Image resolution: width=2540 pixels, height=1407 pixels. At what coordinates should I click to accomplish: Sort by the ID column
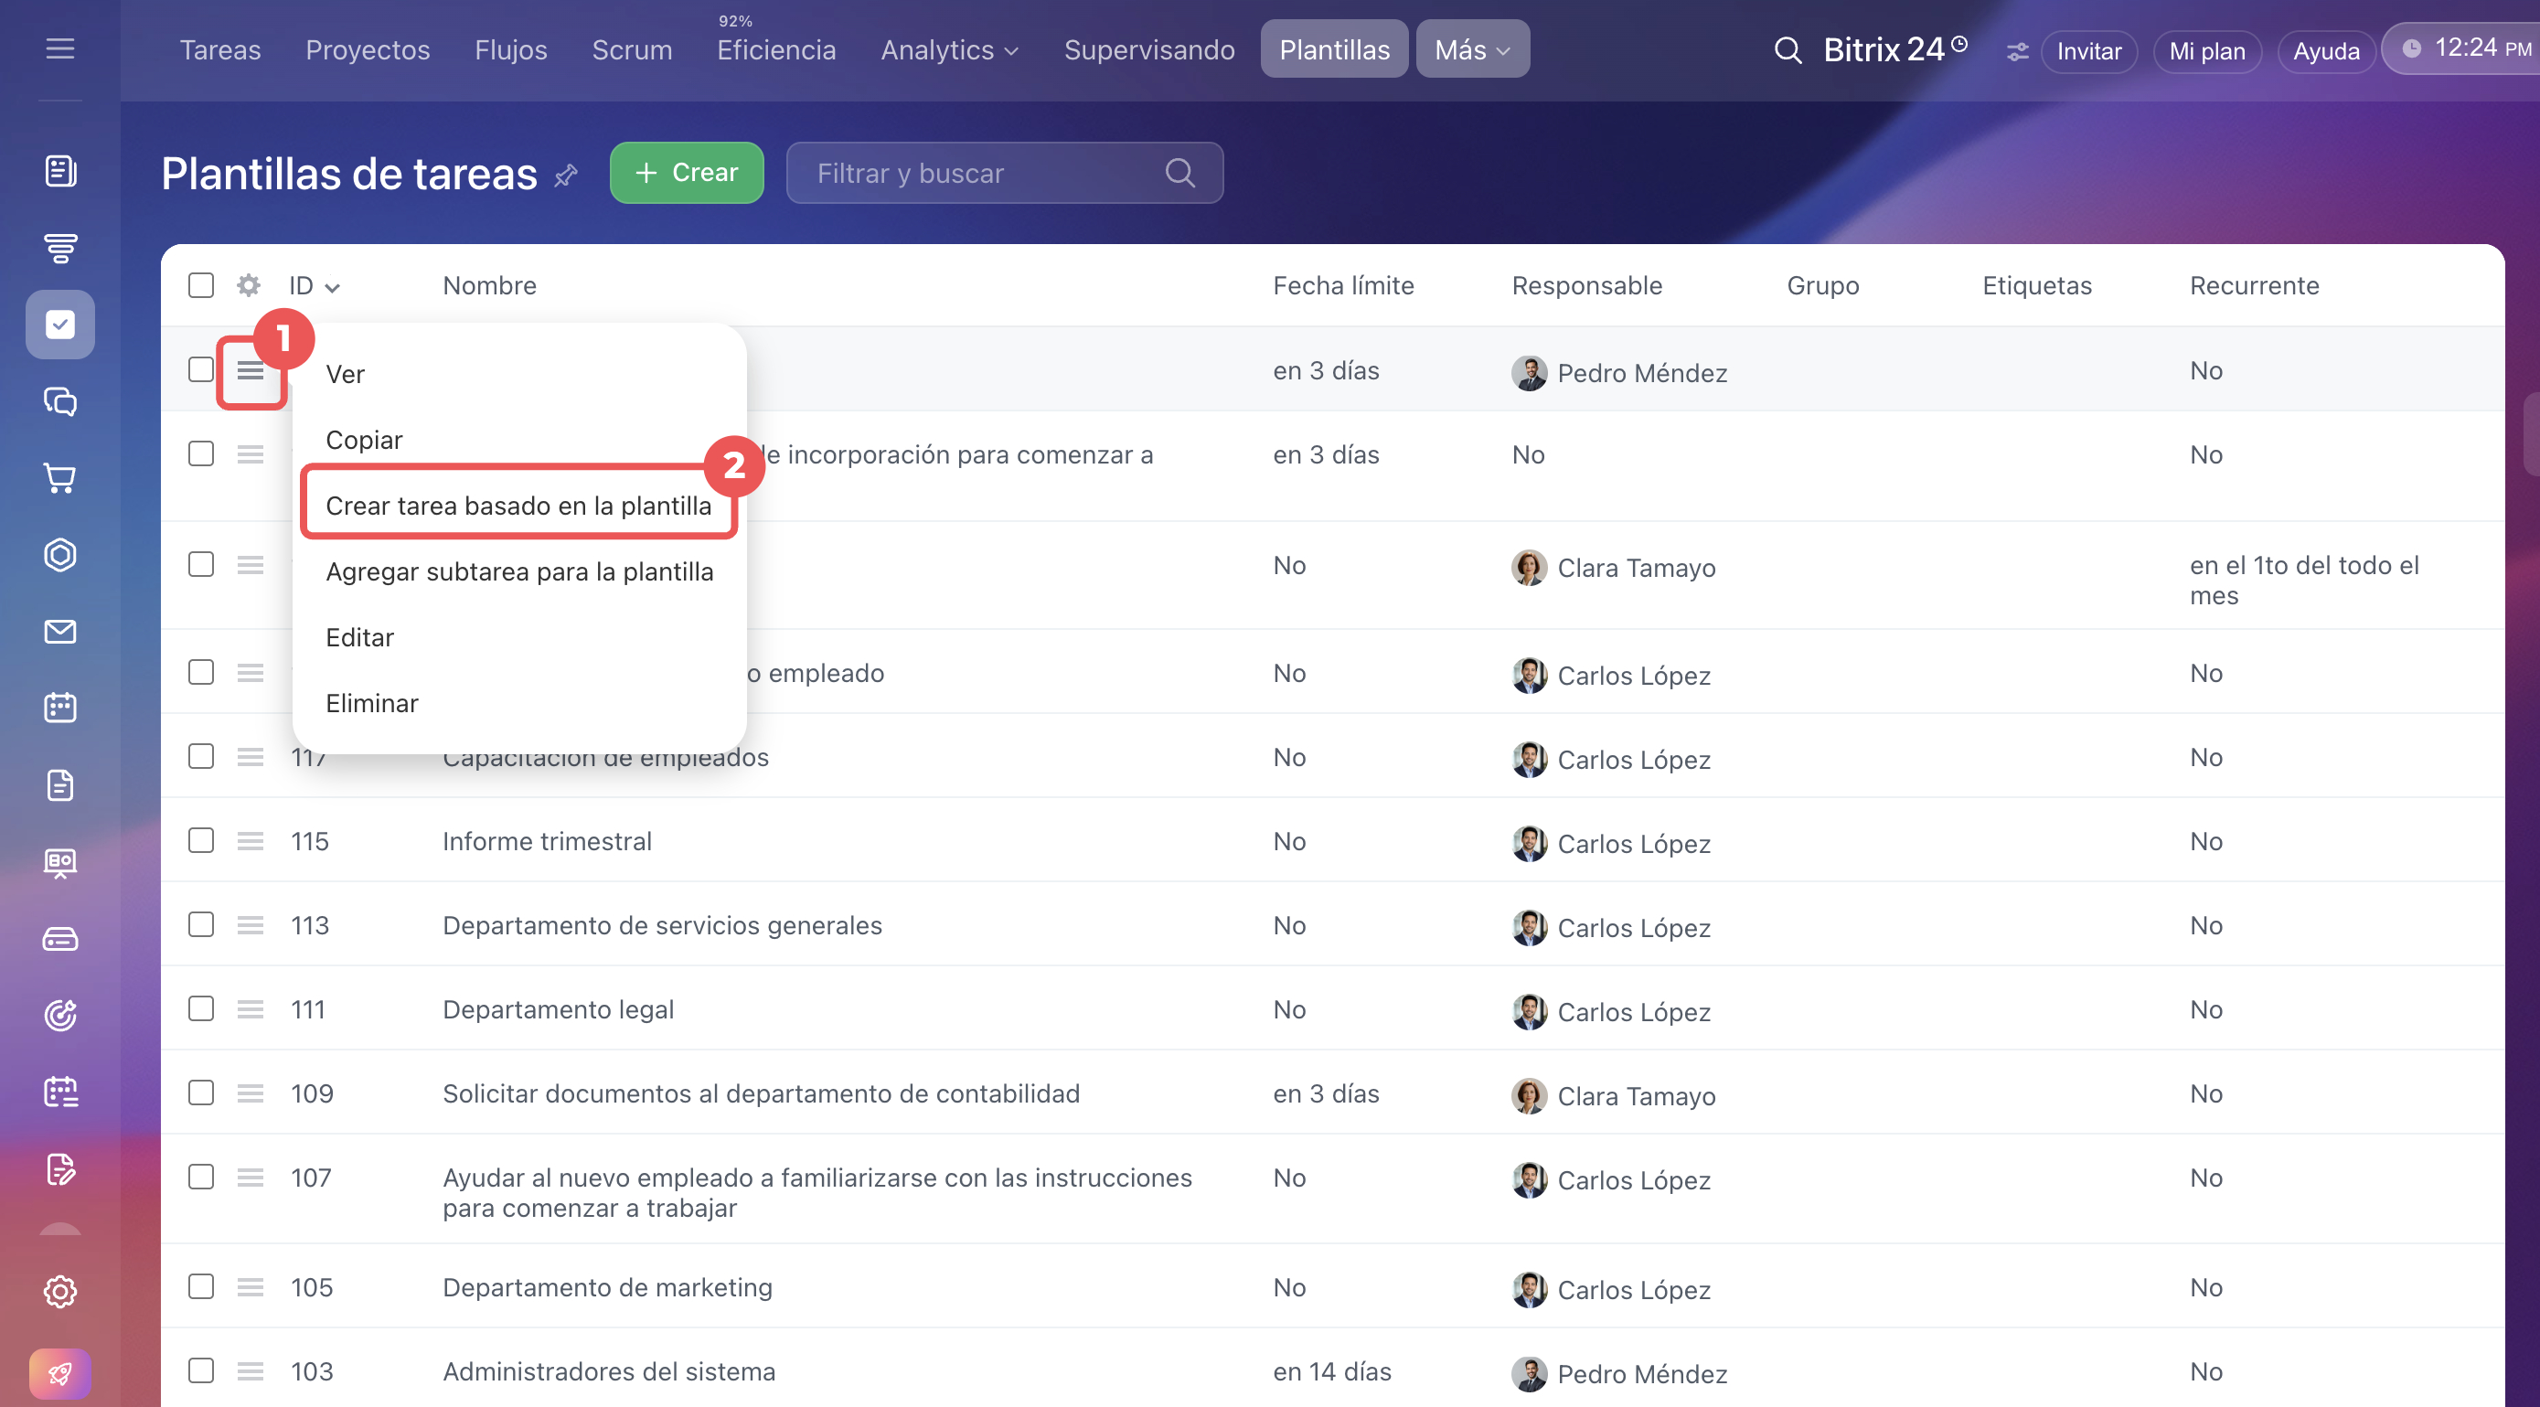tap(314, 286)
